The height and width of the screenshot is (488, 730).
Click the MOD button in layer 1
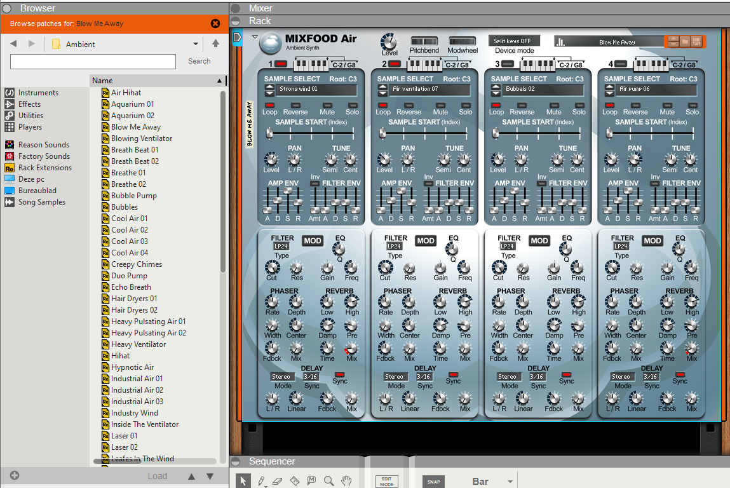313,241
